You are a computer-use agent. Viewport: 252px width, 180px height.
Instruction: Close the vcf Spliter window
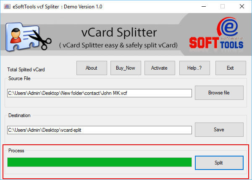(242, 7)
